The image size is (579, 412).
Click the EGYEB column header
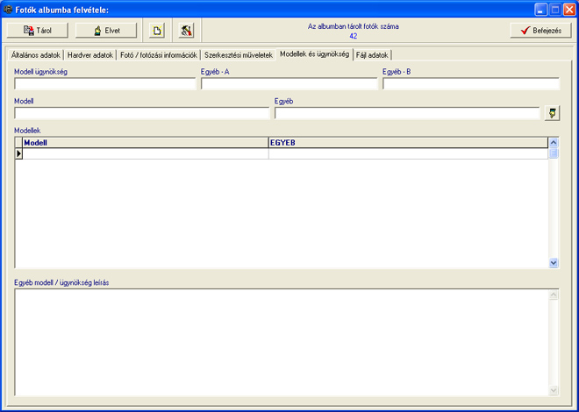click(408, 143)
